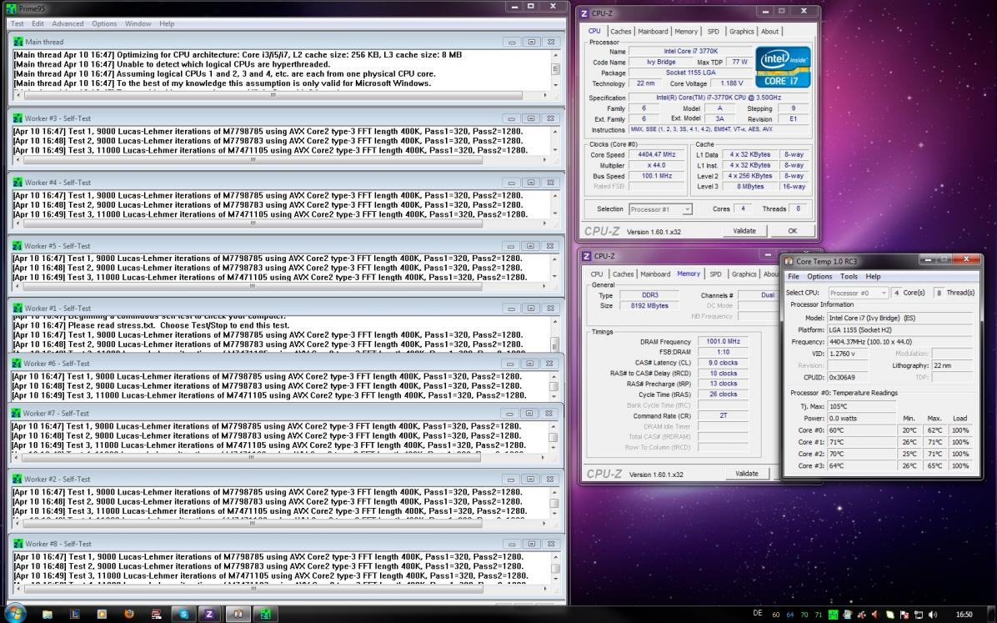
Task: Switch to Caches tab in top CPU-Z window
Action: coord(620,31)
